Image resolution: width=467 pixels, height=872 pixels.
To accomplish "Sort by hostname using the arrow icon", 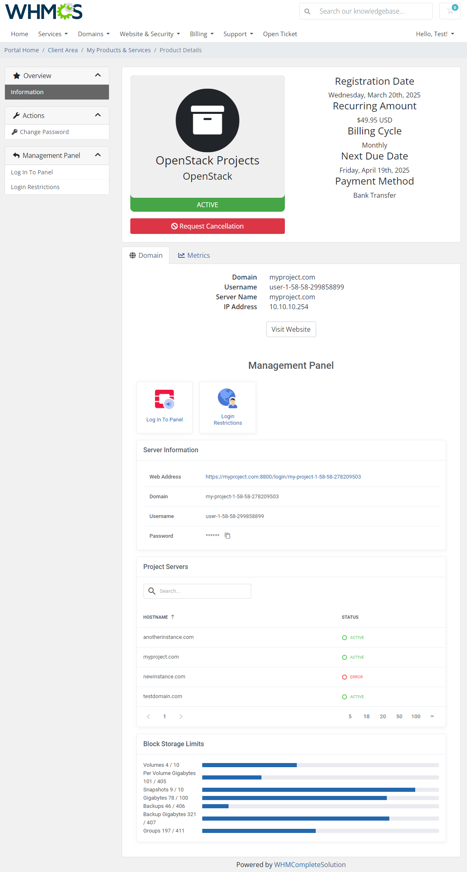I will coord(173,617).
